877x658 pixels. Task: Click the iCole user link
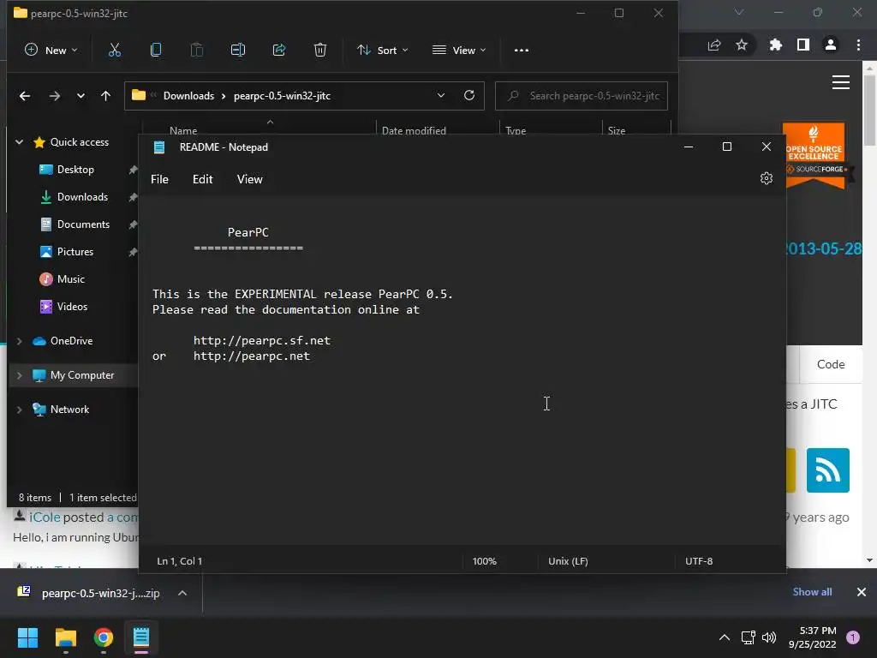(45, 517)
